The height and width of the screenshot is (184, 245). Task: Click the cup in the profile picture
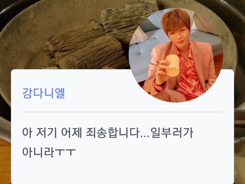point(172,65)
